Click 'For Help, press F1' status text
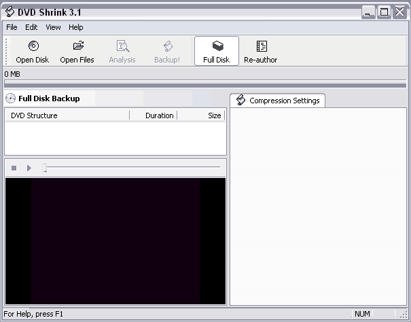 33,314
